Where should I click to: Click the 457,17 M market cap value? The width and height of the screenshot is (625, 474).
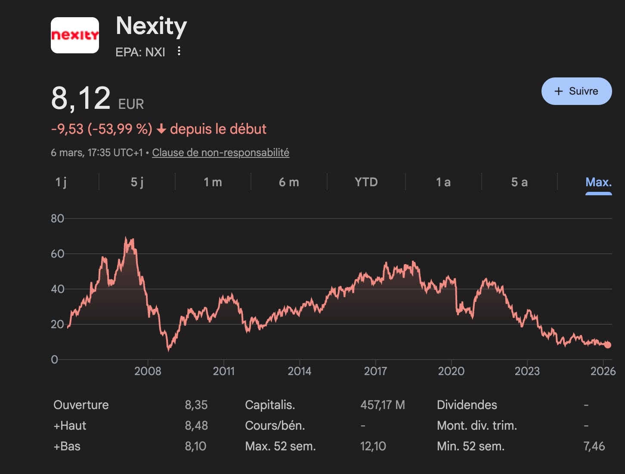[x=383, y=405]
